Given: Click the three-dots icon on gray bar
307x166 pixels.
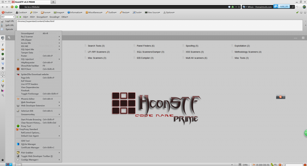Looking at the screenshot, I should (x=295, y=38).
